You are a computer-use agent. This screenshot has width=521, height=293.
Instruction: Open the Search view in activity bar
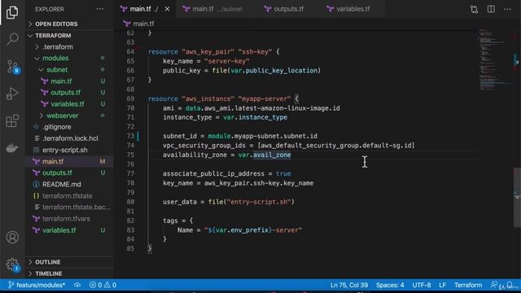pyautogui.click(x=12, y=39)
